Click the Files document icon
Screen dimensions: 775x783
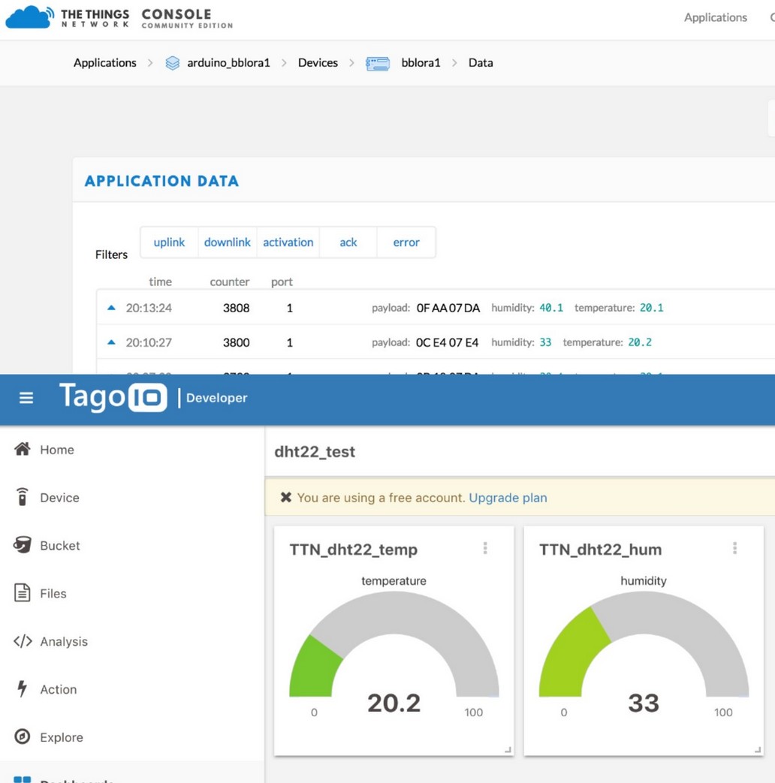point(22,593)
